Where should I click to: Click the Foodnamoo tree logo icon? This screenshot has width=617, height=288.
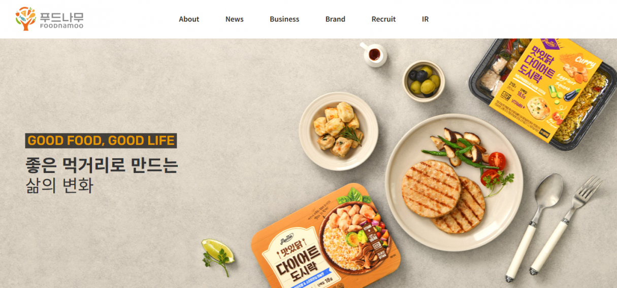(25, 19)
